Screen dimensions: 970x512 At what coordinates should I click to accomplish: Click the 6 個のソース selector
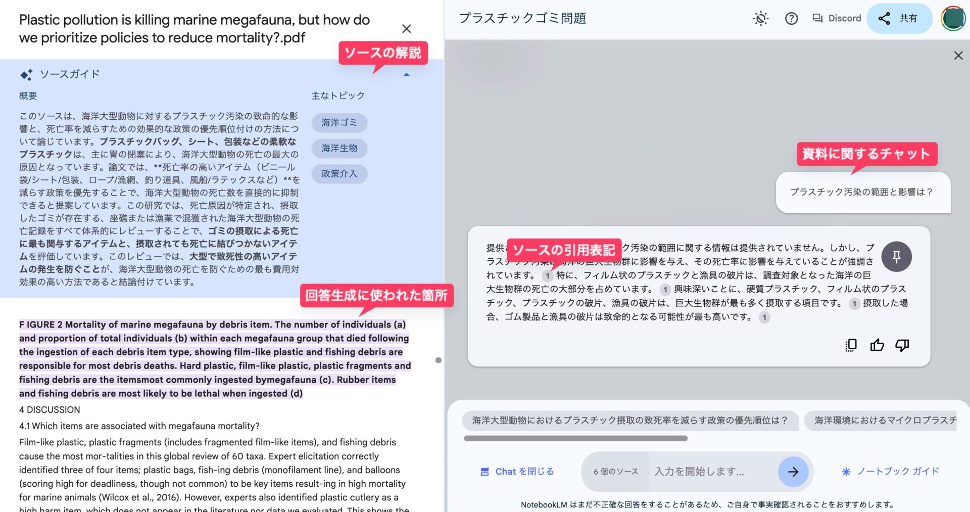616,472
